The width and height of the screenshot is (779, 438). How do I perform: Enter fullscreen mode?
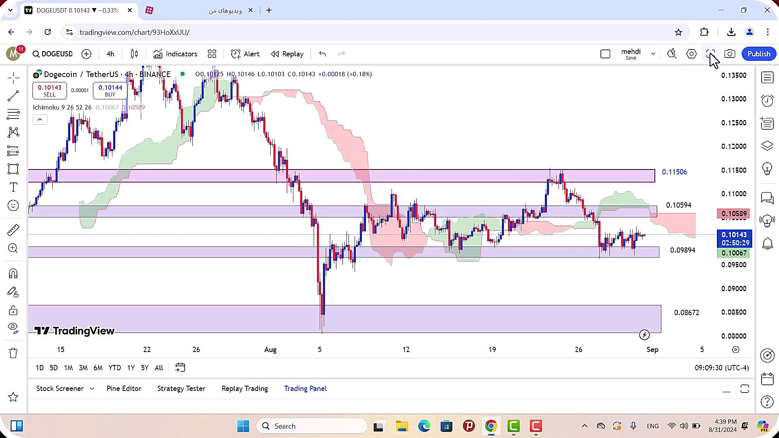(710, 54)
